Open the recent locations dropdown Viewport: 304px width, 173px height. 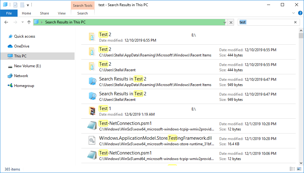22,22
